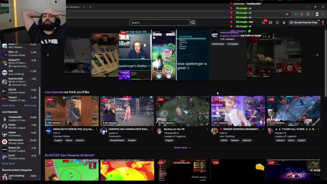Open homeslicehenry featured stream channel link
The image size is (327, 184).
click(229, 33)
